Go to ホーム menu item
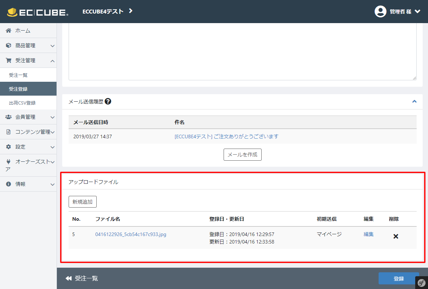428x289 pixels. click(x=23, y=31)
